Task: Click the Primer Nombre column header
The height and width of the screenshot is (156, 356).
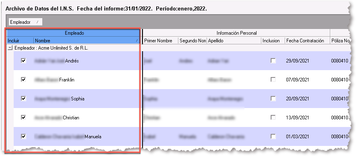Action: click(x=161, y=41)
